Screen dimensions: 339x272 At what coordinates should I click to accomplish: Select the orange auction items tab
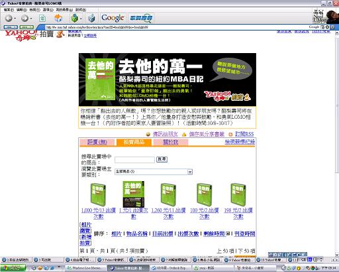(x=134, y=142)
